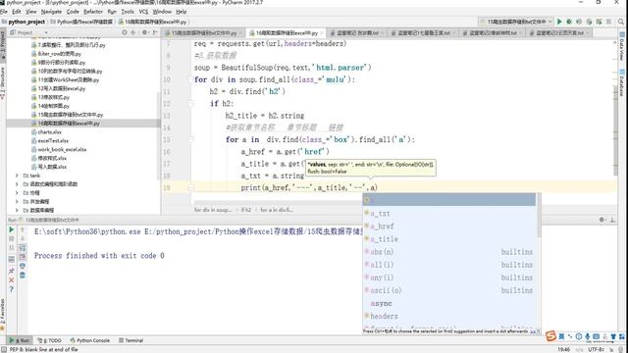Open the Navigate menu
Screen dimensions: 628x353
(x=51, y=12)
